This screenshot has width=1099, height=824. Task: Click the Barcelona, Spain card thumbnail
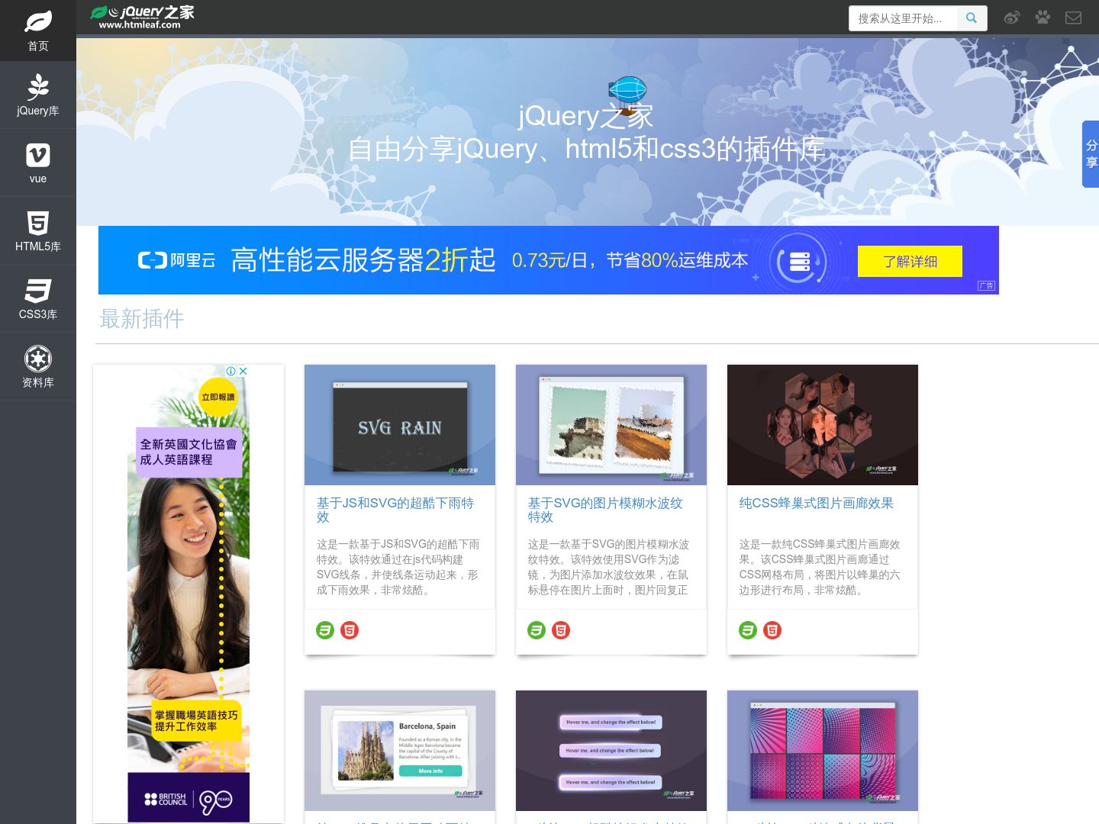400,751
